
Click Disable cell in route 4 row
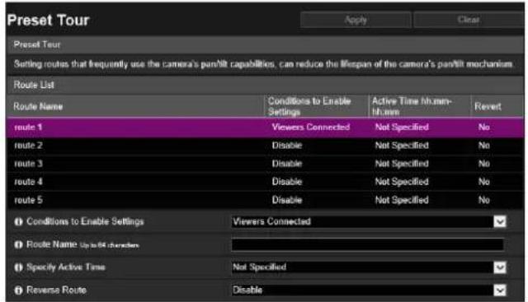(287, 182)
